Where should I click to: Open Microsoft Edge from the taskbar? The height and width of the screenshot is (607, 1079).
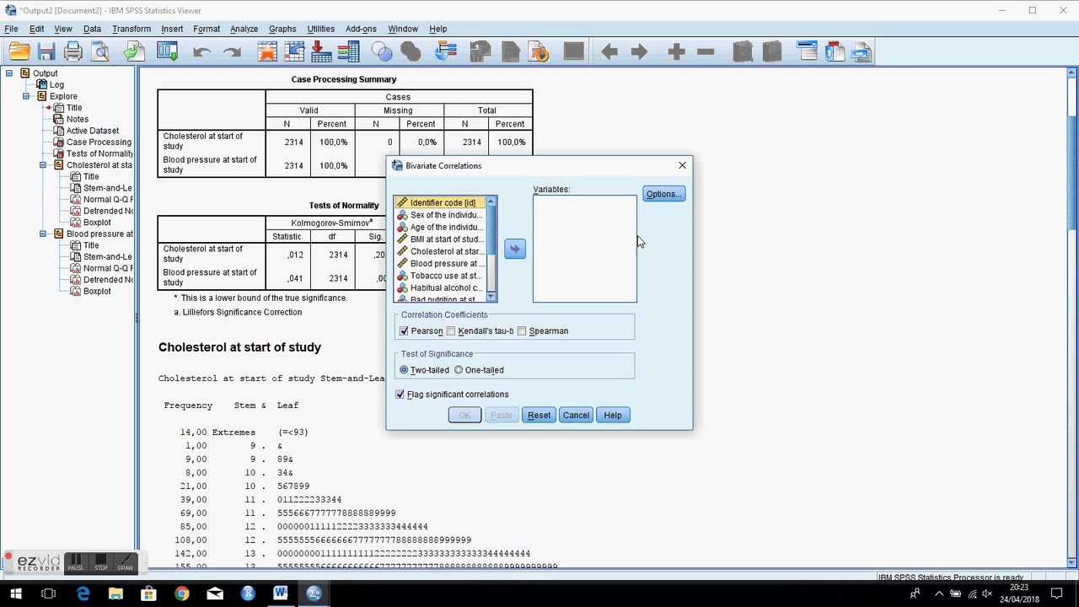pos(83,594)
